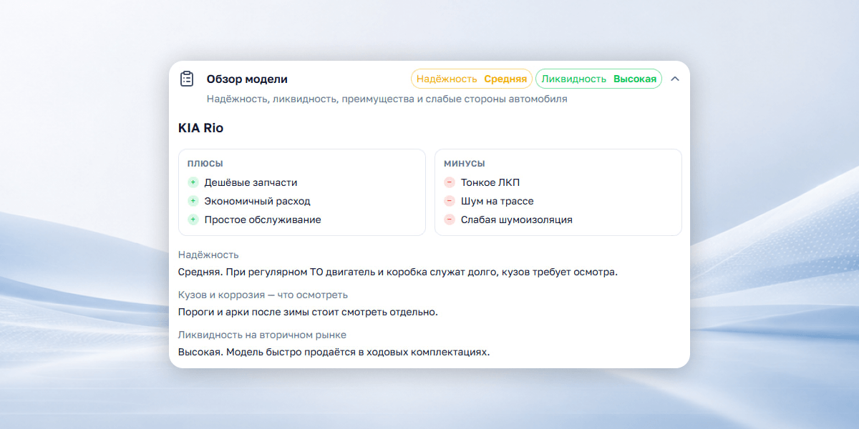The image size is (859, 429).
Task: Click the Ликвидность Высокая badge
Action: click(599, 79)
